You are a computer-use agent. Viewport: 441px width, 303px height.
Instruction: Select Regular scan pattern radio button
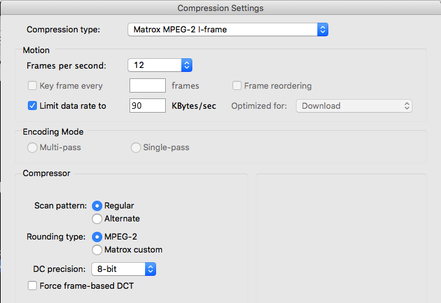(x=98, y=205)
